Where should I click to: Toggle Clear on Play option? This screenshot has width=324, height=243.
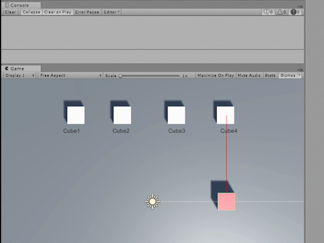point(57,12)
